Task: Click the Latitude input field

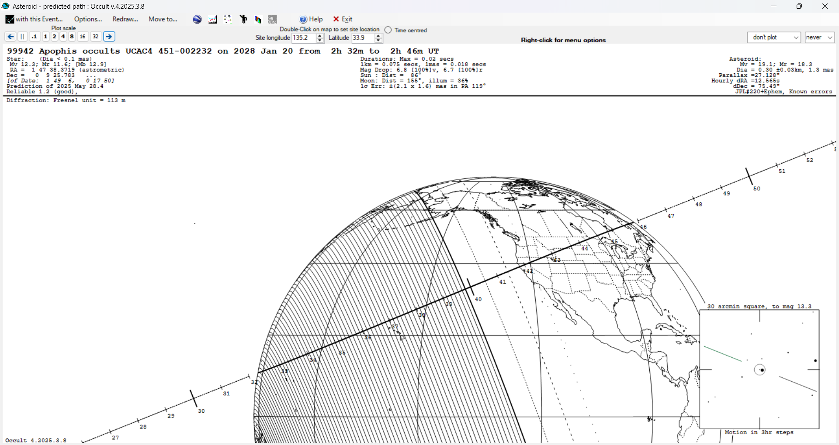Action: point(363,38)
